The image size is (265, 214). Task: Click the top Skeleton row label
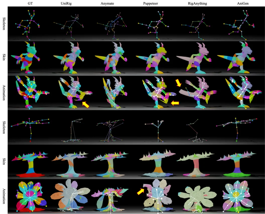[4, 24]
